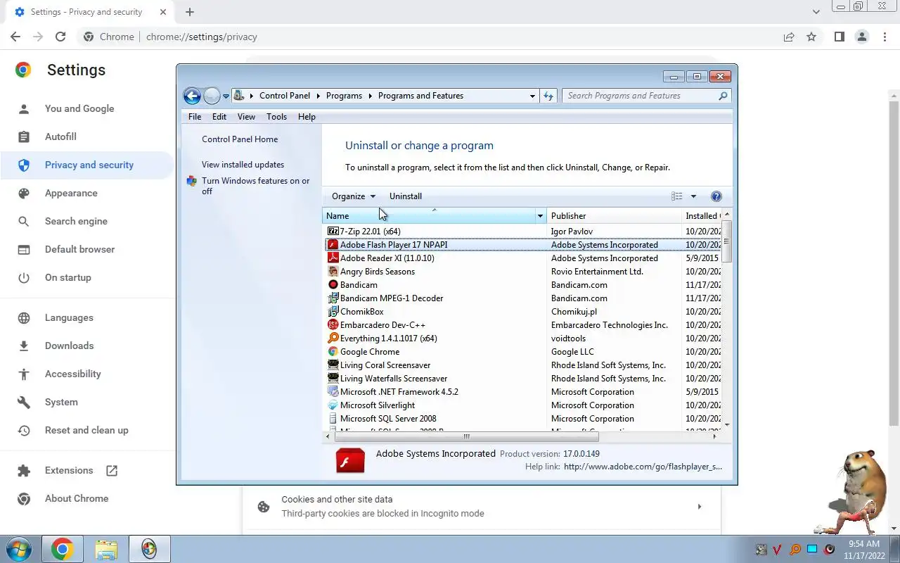Open Windows Explorer from taskbar
Screen dimensions: 900x563
[x=106, y=549]
